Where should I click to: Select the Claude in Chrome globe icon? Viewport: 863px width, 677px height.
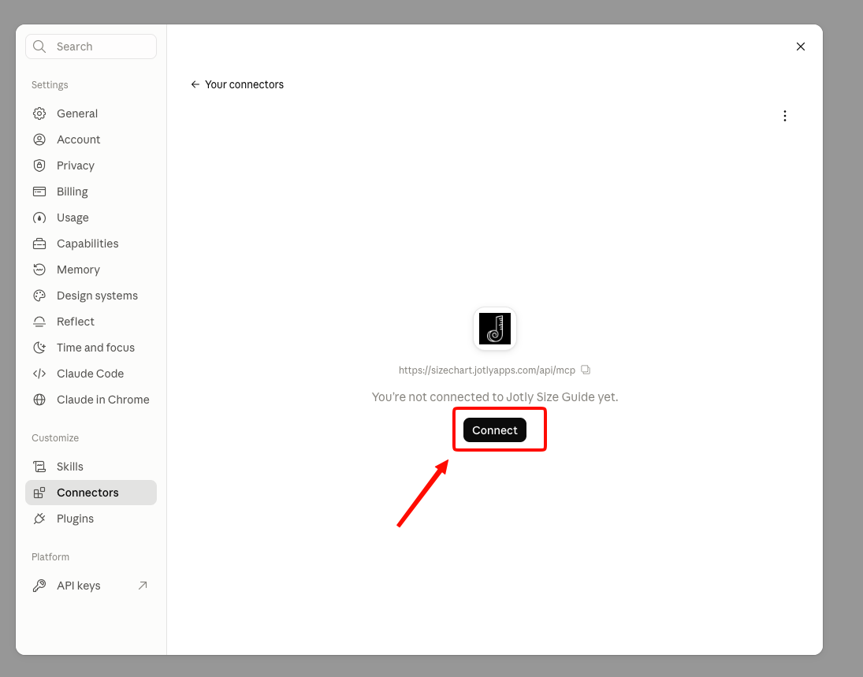click(39, 400)
